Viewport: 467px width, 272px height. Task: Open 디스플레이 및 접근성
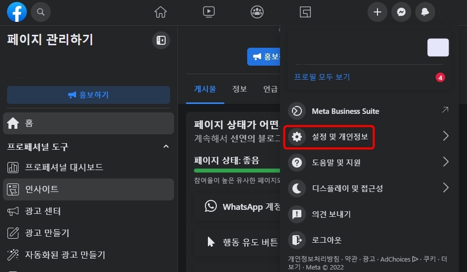[x=369, y=188]
